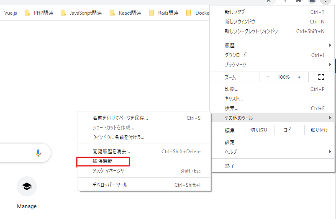Select 拡張機能 in the submenu
The height and width of the screenshot is (219, 336).
coord(103,161)
